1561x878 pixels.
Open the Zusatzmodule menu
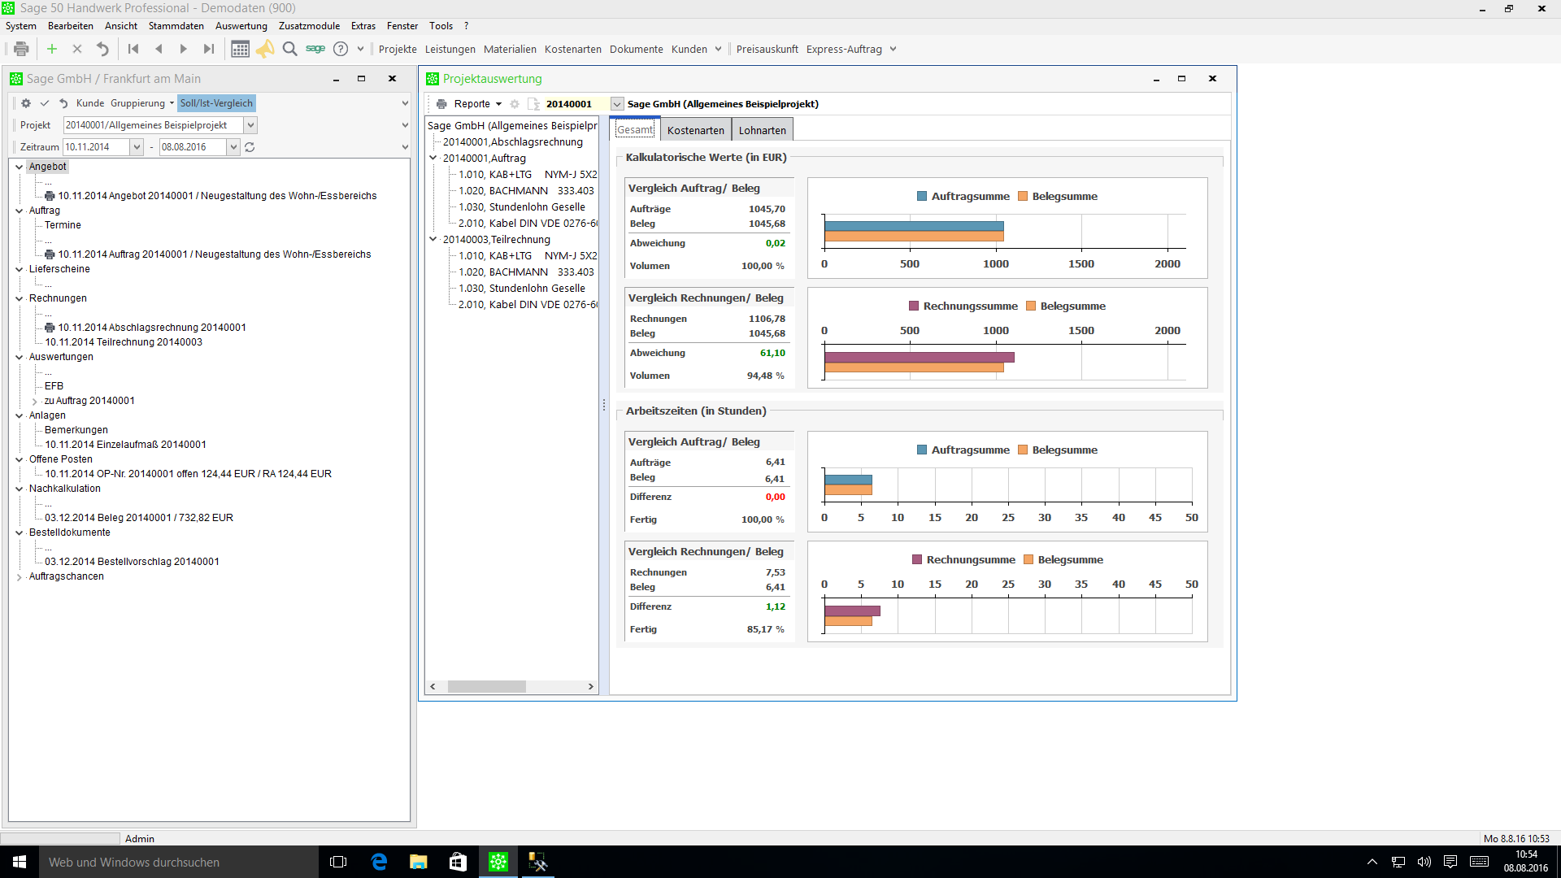click(310, 26)
